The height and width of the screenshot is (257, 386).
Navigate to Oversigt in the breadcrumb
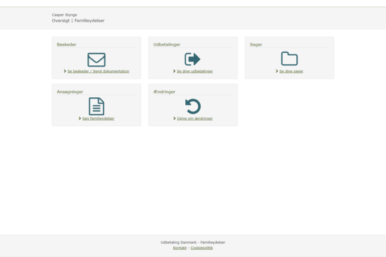pos(61,21)
